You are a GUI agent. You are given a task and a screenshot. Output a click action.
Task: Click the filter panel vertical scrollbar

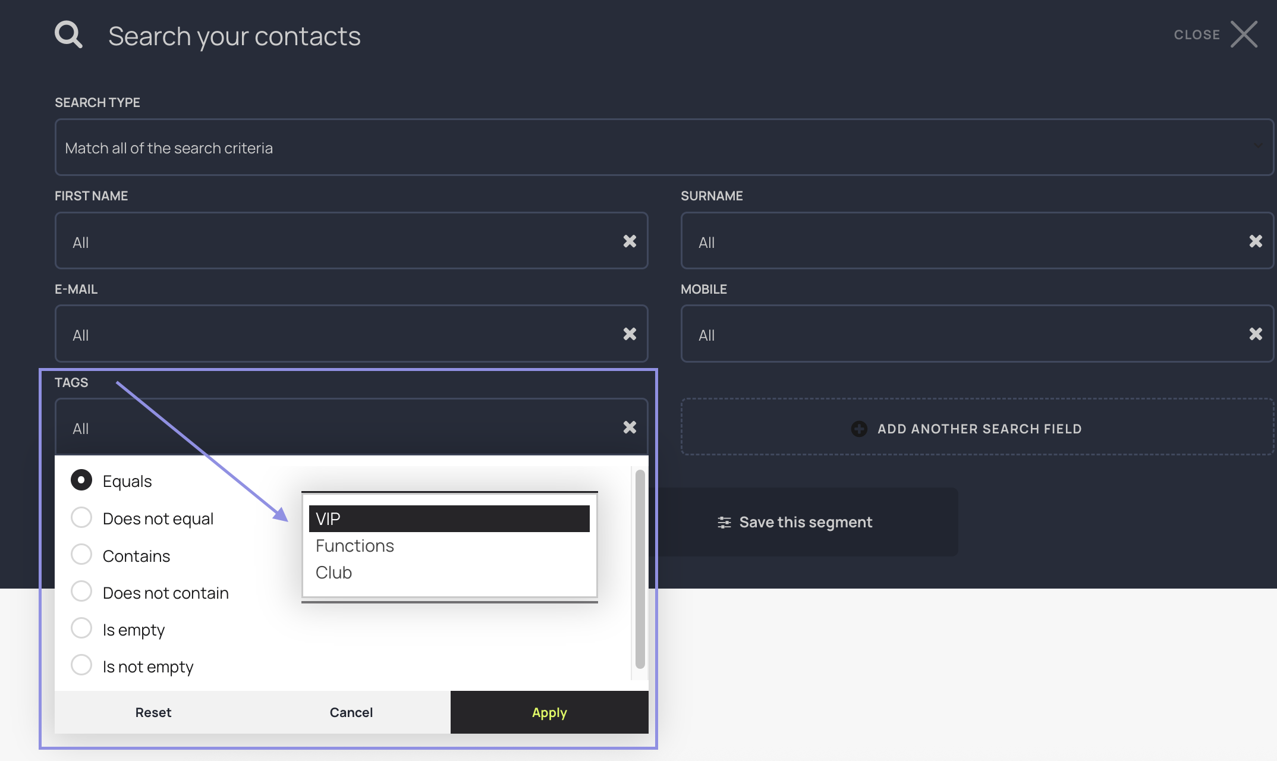[640, 569]
